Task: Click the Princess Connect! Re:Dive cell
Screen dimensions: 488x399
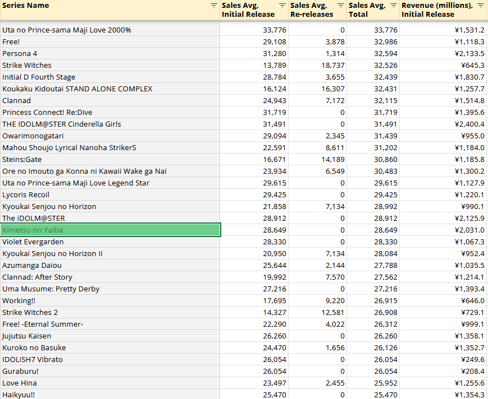Action: coord(110,113)
